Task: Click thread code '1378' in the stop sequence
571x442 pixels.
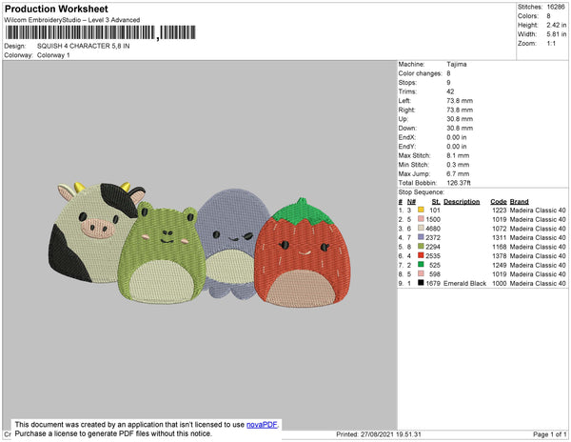Action: [x=500, y=256]
